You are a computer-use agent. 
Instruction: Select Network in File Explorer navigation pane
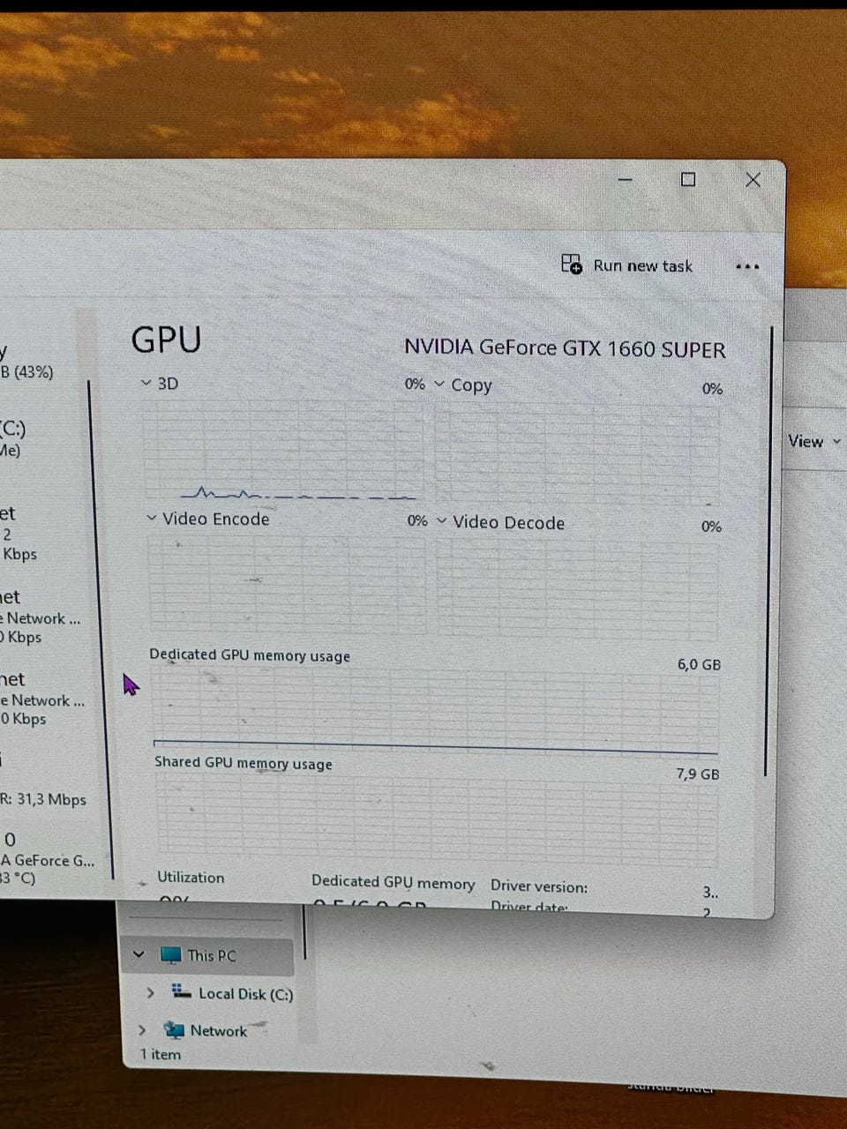(x=218, y=1030)
